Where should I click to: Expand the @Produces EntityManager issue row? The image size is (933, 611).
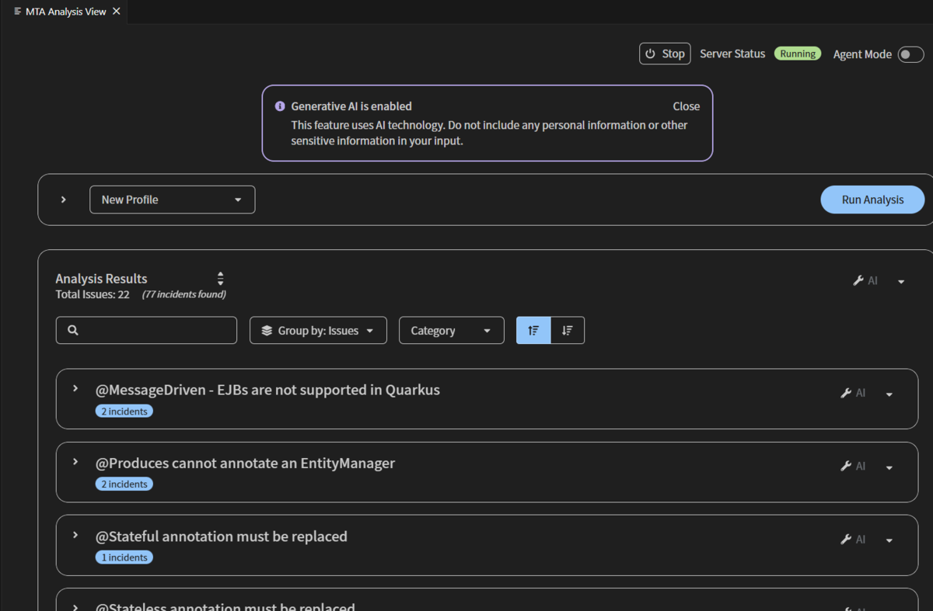pos(75,462)
